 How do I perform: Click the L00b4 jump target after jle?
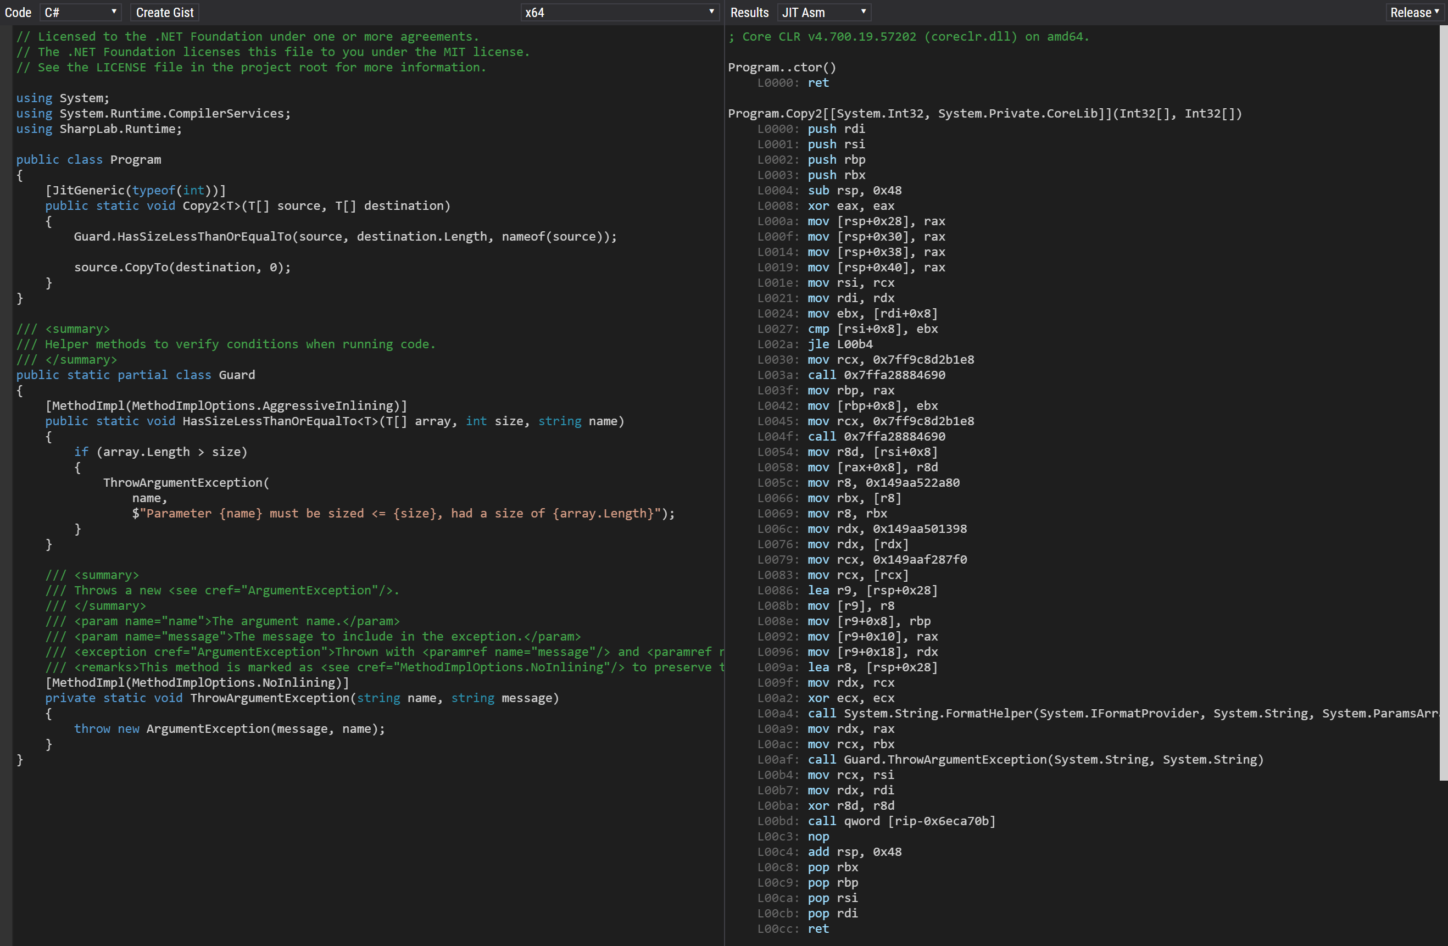[854, 344]
